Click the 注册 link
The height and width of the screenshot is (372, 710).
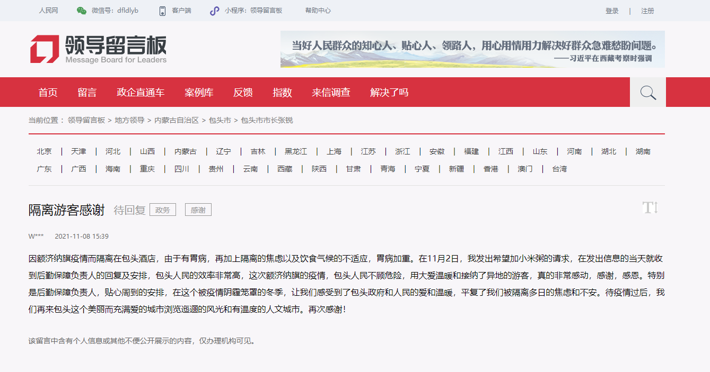click(x=647, y=11)
